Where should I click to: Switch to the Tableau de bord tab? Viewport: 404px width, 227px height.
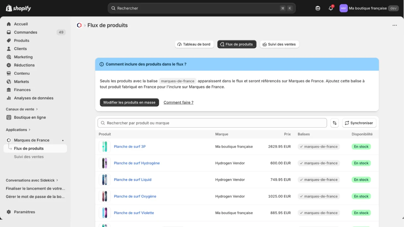(x=194, y=44)
